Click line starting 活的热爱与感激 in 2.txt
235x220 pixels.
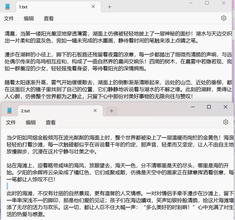click(x=26, y=214)
